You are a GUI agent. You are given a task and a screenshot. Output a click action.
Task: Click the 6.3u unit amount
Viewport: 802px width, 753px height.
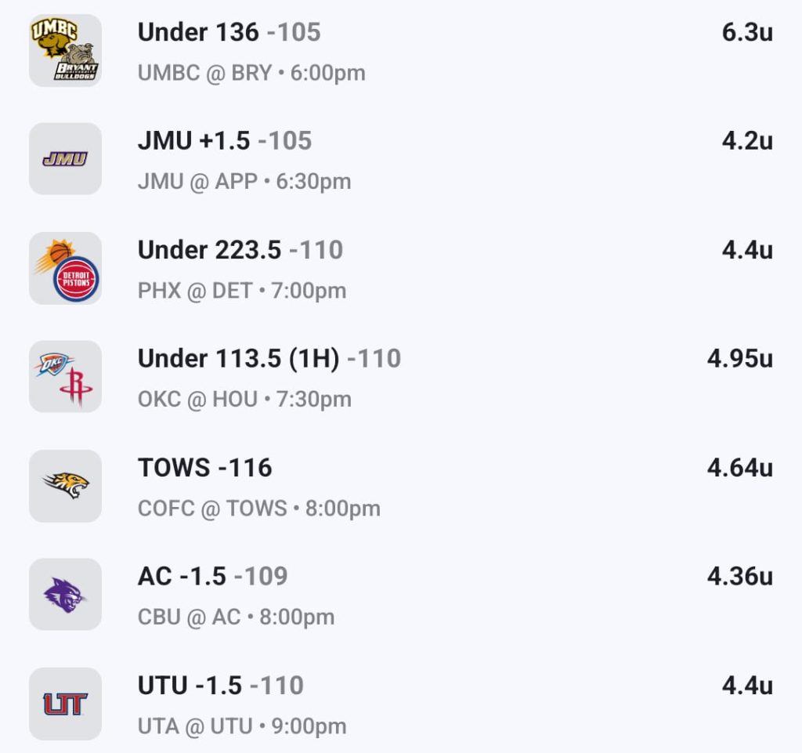[x=746, y=33]
